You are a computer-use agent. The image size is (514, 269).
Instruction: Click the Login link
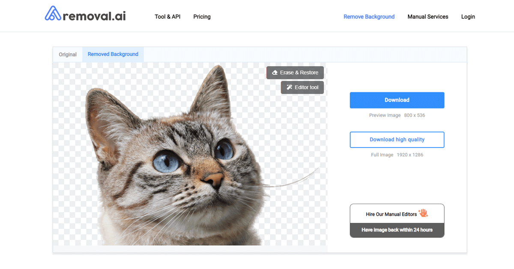468,17
